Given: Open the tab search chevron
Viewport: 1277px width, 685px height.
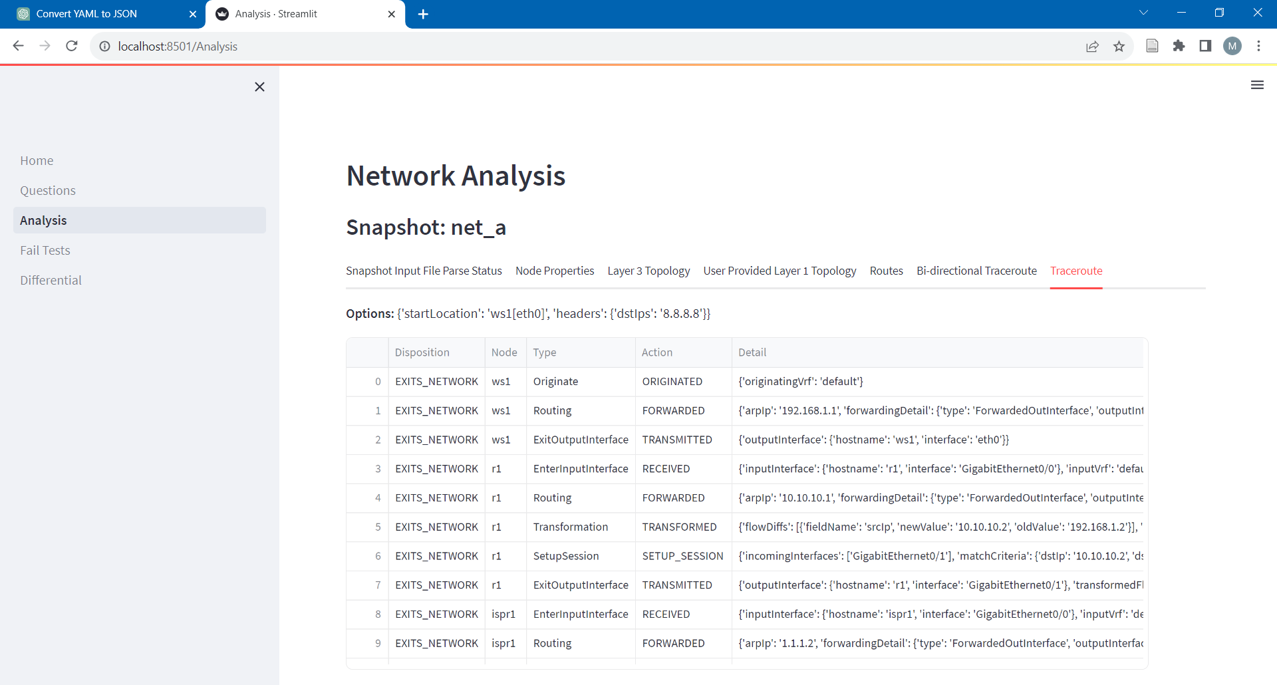Looking at the screenshot, I should 1144,13.
